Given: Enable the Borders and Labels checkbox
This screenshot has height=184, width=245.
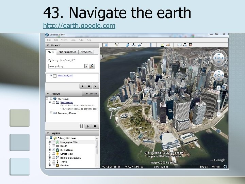Looking at the screenshot, I should point(54,157).
